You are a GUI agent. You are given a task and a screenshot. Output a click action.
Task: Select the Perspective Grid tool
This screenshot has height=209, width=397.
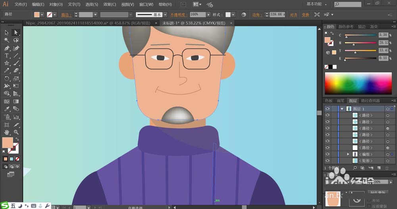click(x=16, y=94)
